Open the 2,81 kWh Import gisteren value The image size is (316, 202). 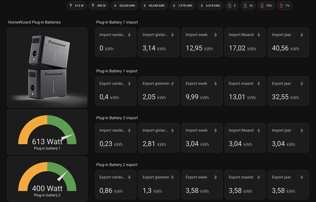click(154, 144)
